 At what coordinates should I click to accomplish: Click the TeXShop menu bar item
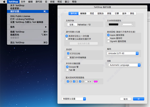click(13, 2)
